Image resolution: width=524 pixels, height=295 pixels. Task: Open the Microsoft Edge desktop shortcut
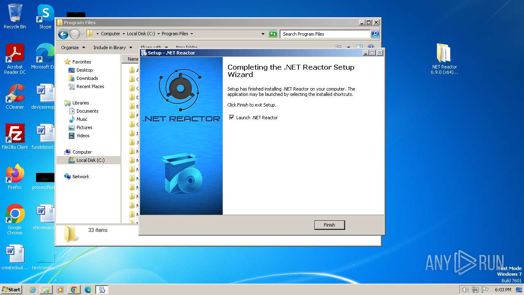click(44, 57)
